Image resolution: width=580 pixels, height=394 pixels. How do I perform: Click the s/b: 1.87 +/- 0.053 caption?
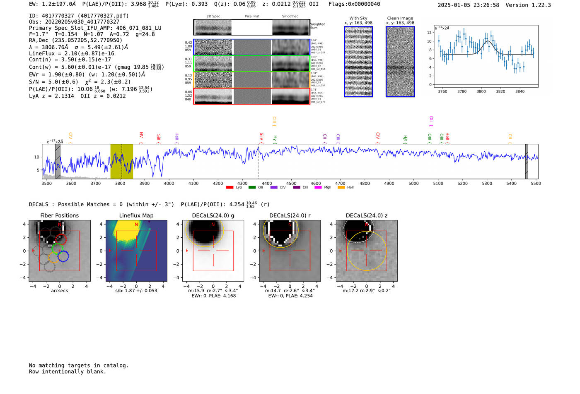136,291
